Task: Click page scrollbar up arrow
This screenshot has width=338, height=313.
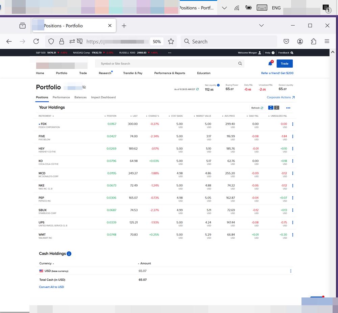Action: [333, 52]
